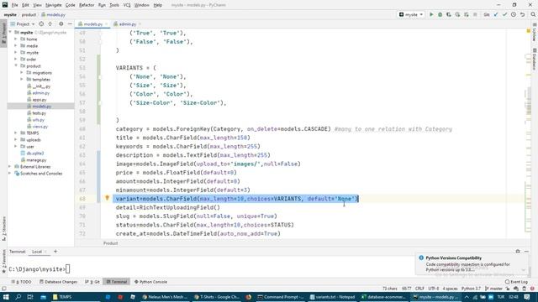Viewport: 538px width, 302px height.
Task: Open terminal panel settings gear
Action: click(x=518, y=252)
